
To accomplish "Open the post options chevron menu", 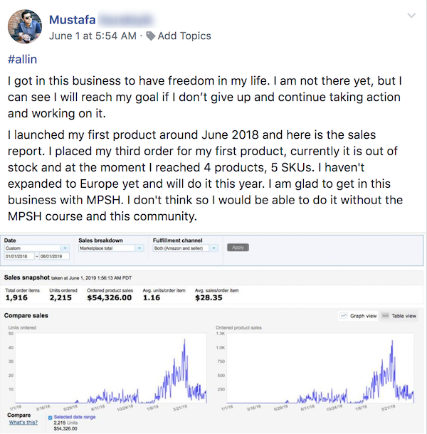I will coord(411,16).
